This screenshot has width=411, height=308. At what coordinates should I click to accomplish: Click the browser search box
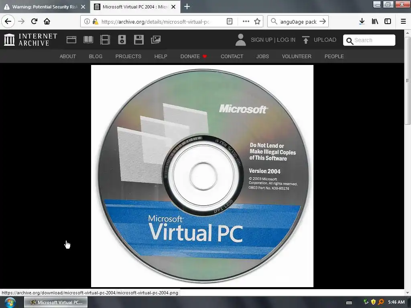(x=298, y=22)
